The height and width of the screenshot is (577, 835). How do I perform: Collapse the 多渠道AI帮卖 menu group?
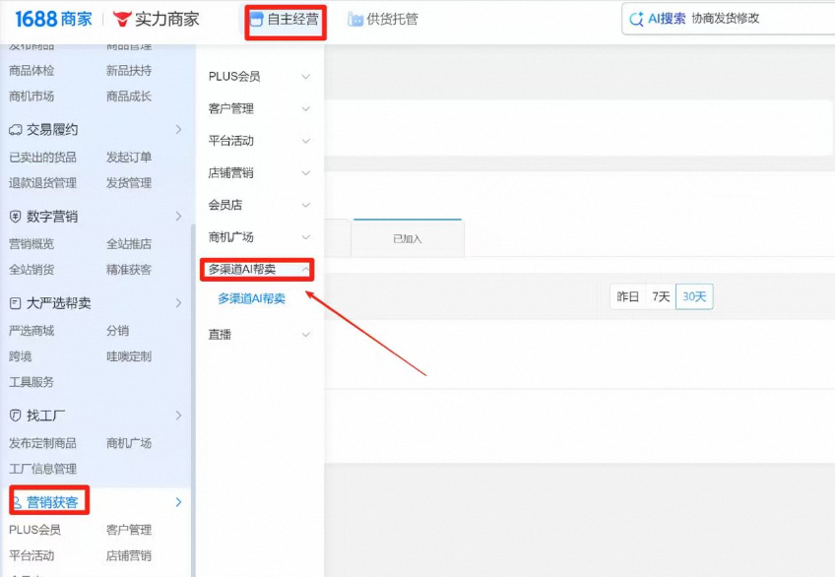(x=305, y=269)
